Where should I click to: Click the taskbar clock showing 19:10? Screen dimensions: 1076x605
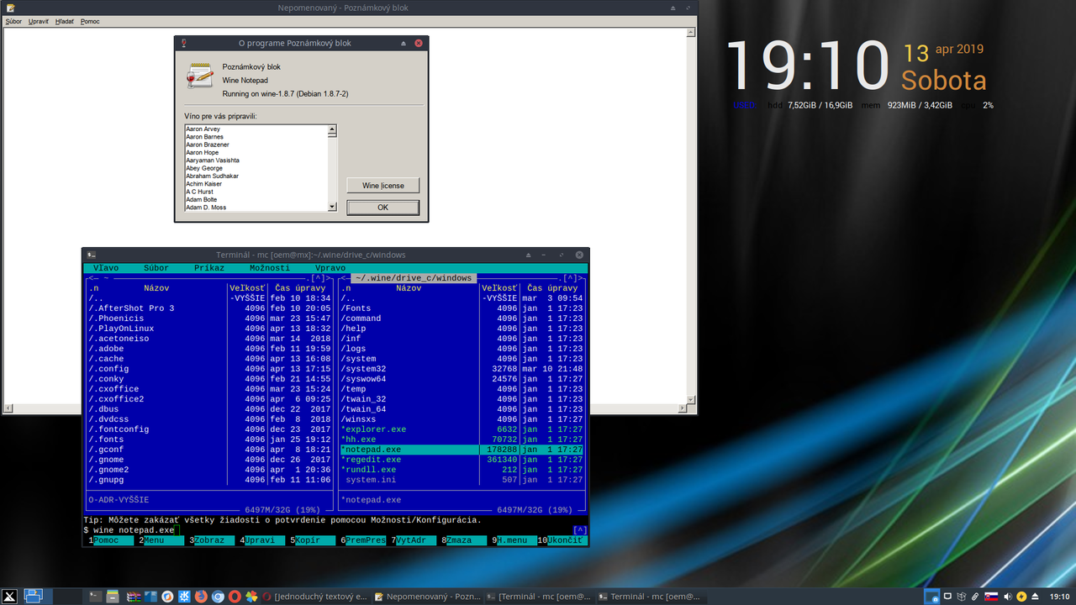click(x=1061, y=597)
